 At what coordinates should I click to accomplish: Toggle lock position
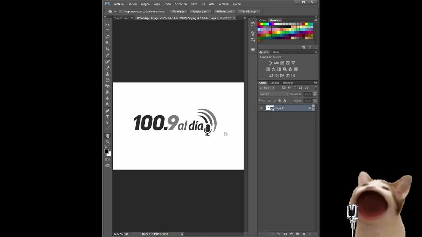(279, 101)
